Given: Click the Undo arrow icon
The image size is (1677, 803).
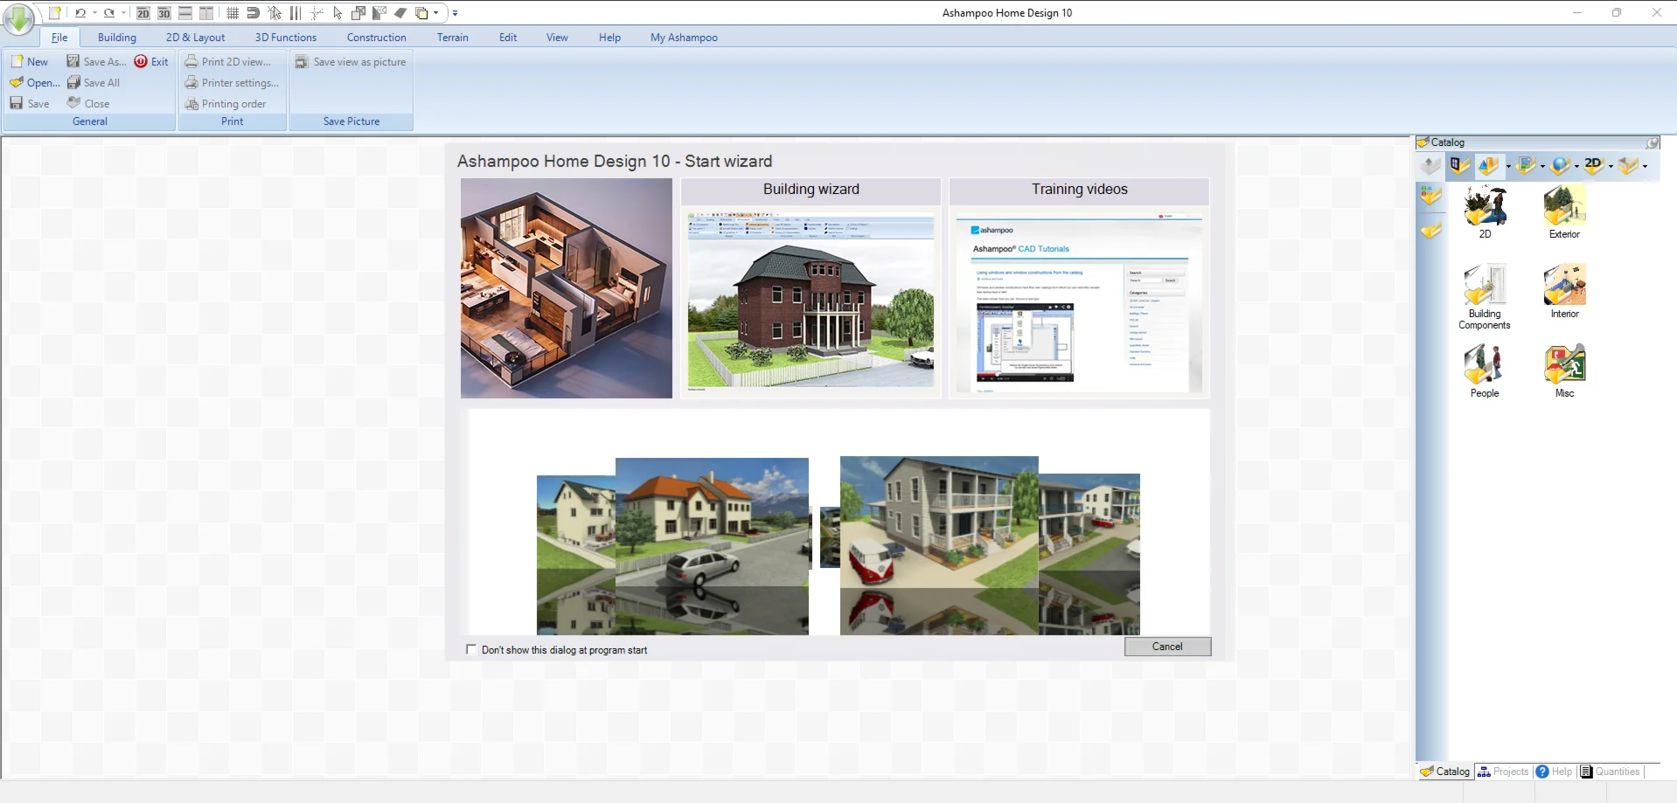Looking at the screenshot, I should [x=80, y=13].
